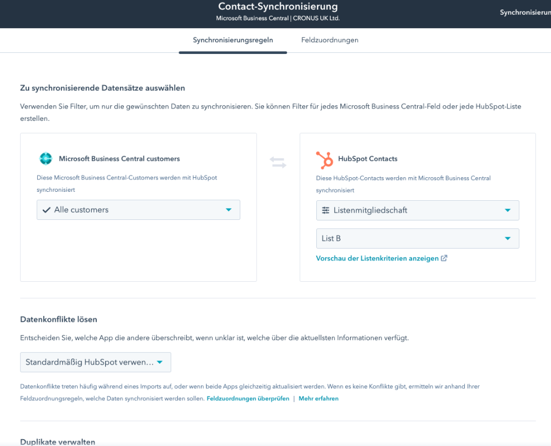The height and width of the screenshot is (446, 551).
Task: Open the Mehr erfahren link
Action: click(319, 399)
